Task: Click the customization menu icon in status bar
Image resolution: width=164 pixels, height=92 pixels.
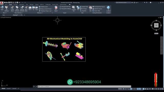Action: click(163, 89)
